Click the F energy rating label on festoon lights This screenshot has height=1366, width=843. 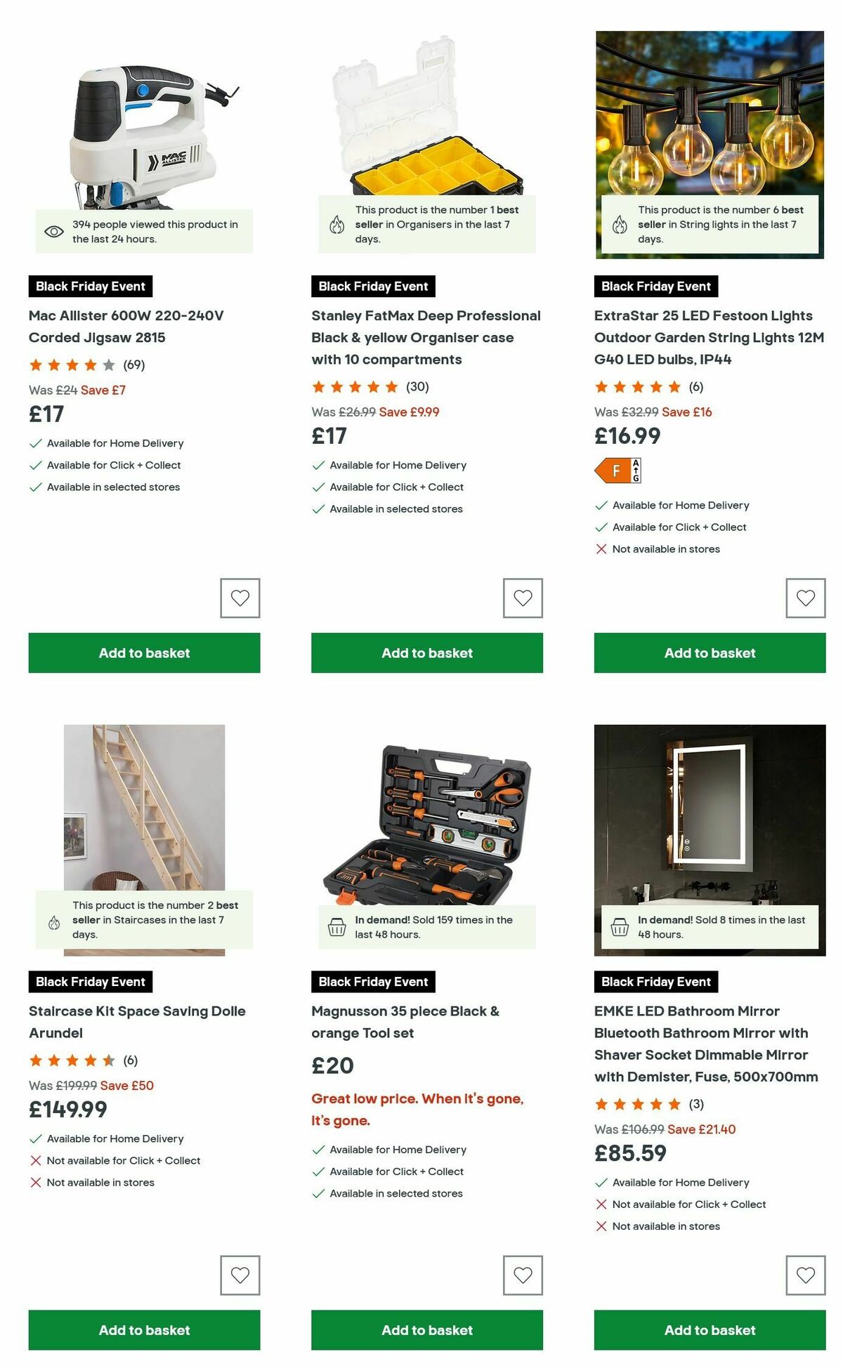617,471
